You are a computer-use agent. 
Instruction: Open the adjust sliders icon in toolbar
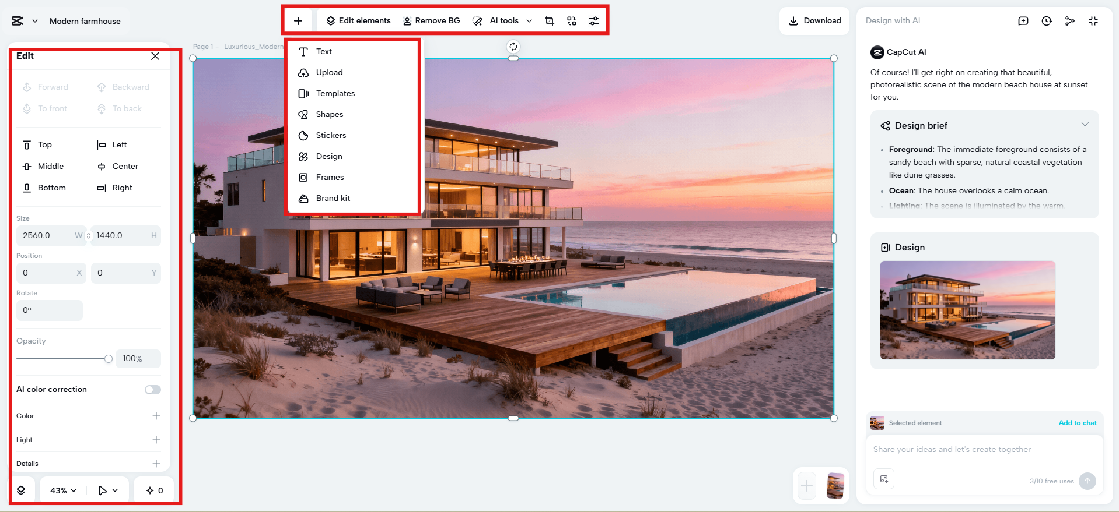[x=593, y=21]
